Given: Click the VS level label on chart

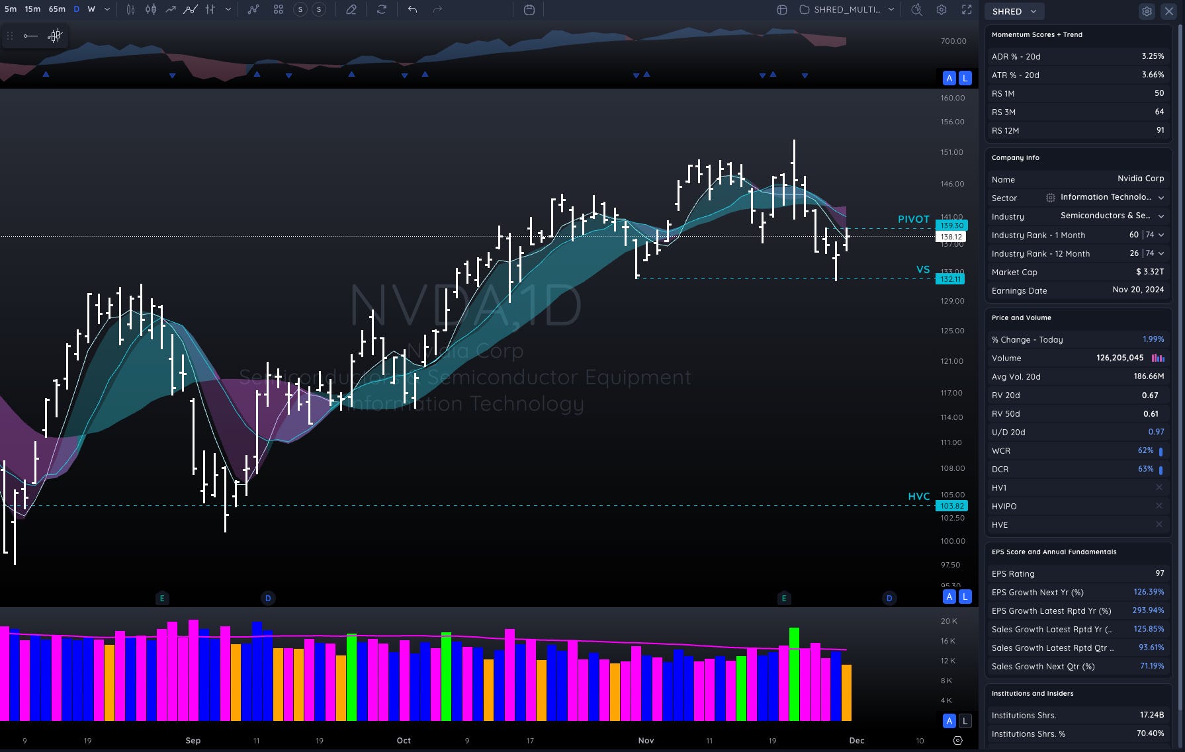Looking at the screenshot, I should pyautogui.click(x=923, y=270).
